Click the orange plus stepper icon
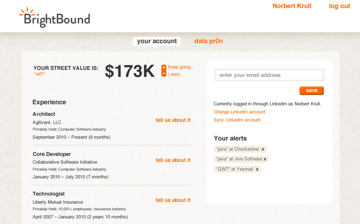The height and width of the screenshot is (224, 360). [164, 67]
